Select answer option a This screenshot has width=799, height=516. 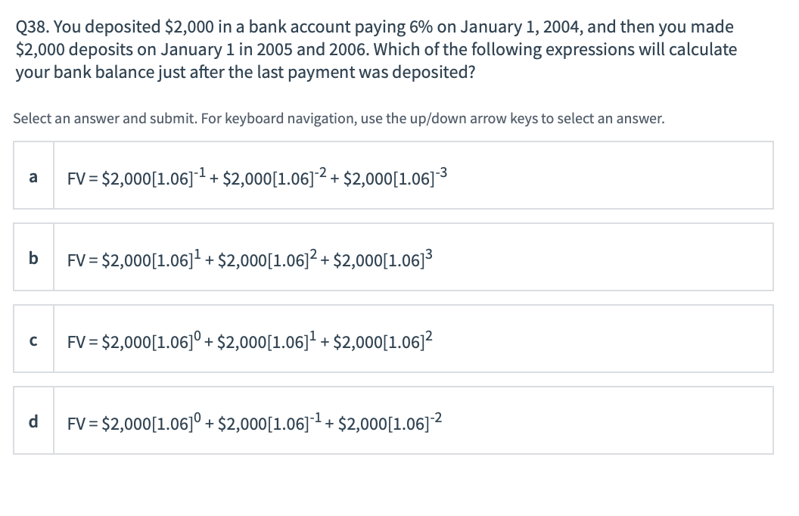click(x=393, y=175)
